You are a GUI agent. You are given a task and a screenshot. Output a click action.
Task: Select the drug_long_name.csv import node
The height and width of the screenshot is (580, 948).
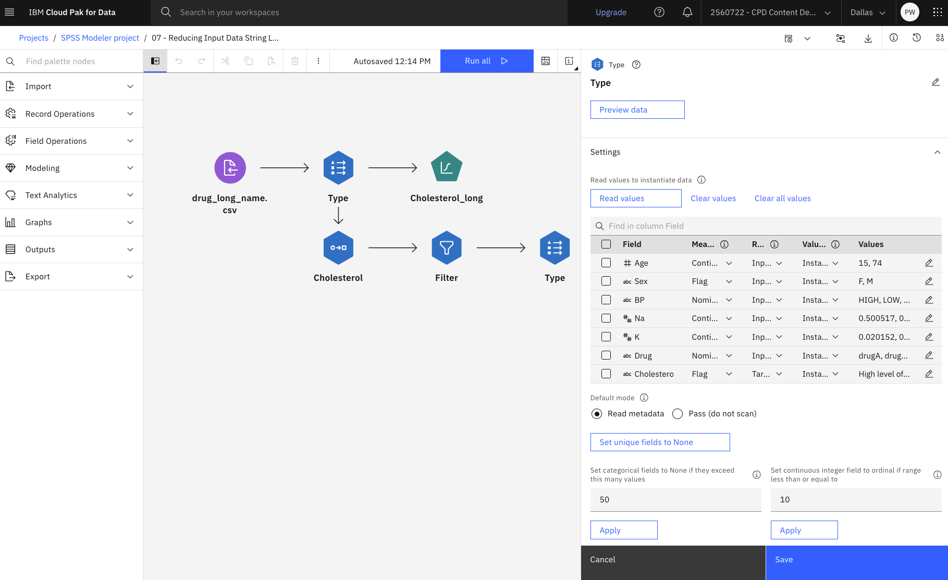click(230, 168)
